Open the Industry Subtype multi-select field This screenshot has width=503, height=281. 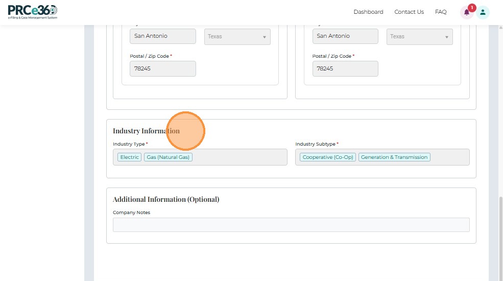[448, 157]
